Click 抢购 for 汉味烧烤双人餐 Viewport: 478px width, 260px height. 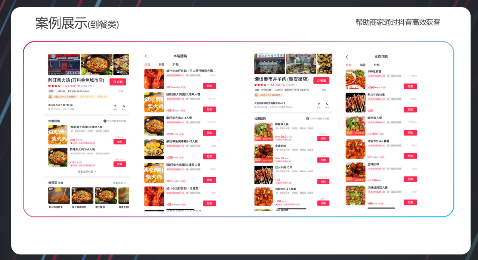[x=410, y=202]
